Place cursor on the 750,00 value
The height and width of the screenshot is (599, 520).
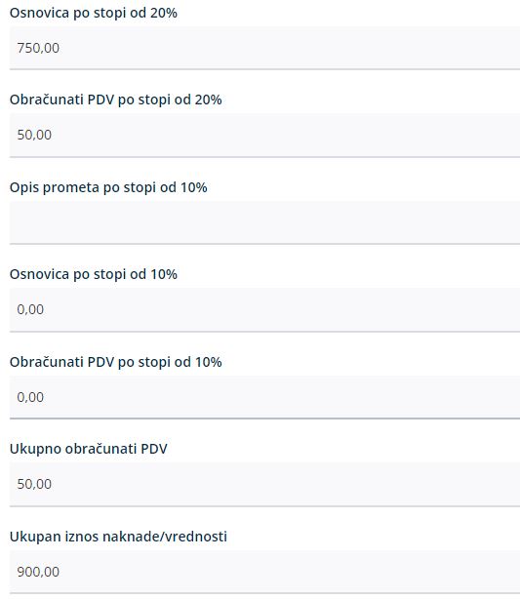(x=38, y=48)
